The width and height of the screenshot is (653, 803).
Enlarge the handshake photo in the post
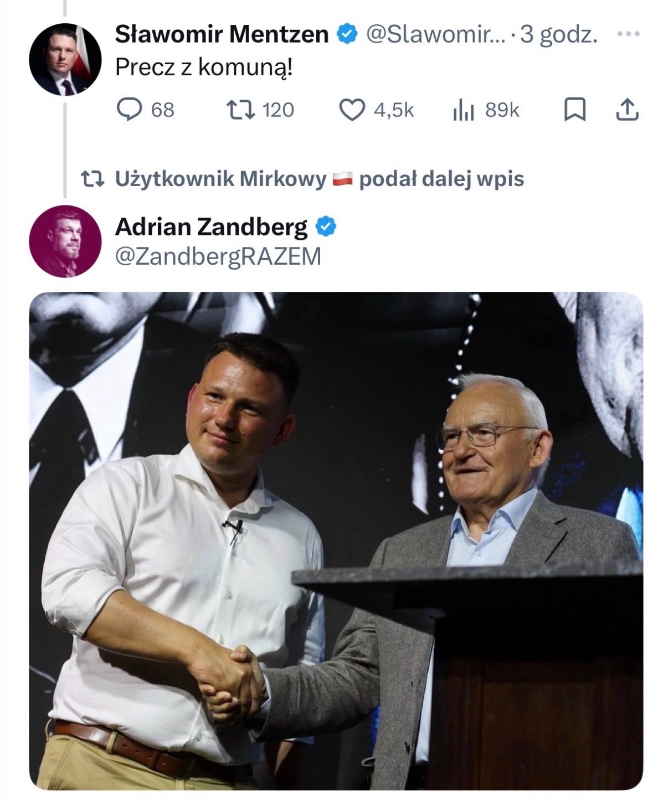(336, 541)
